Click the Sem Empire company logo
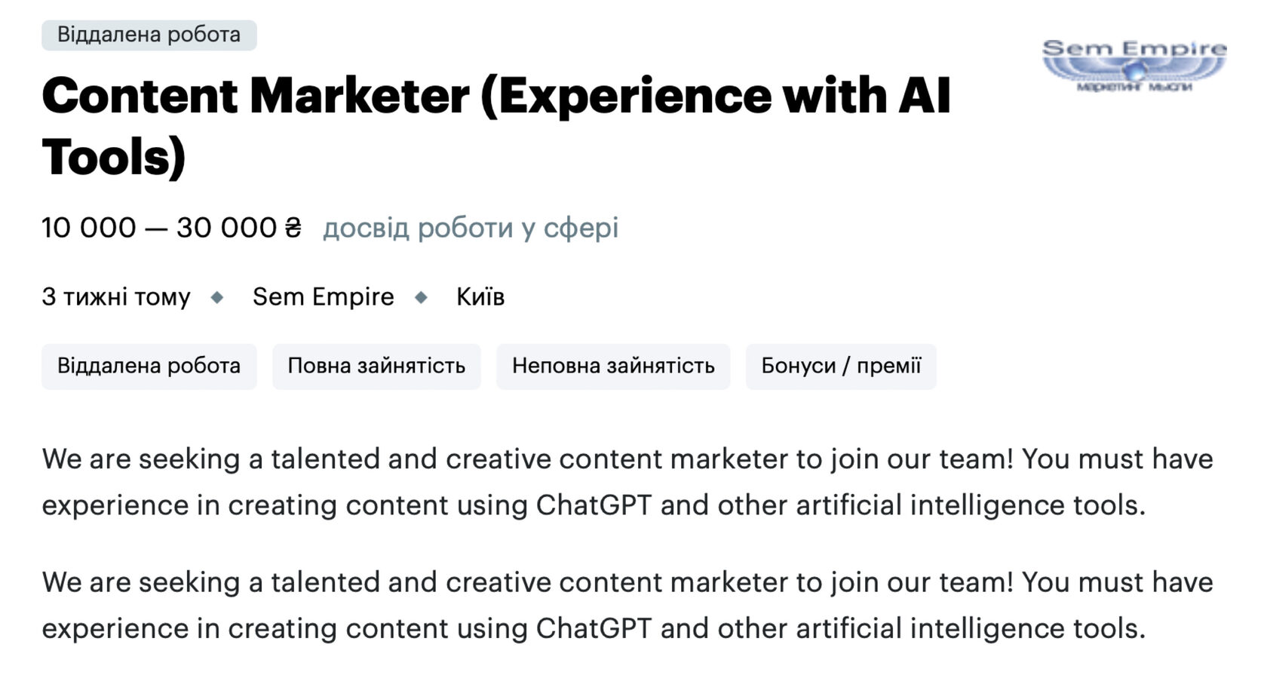Screen dimensions: 1267x675 [x=1134, y=66]
